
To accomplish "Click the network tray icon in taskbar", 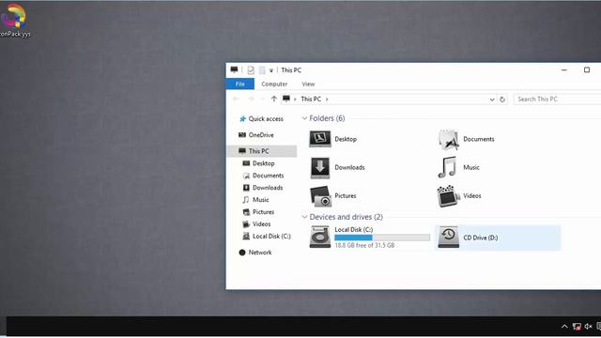I will click(577, 327).
